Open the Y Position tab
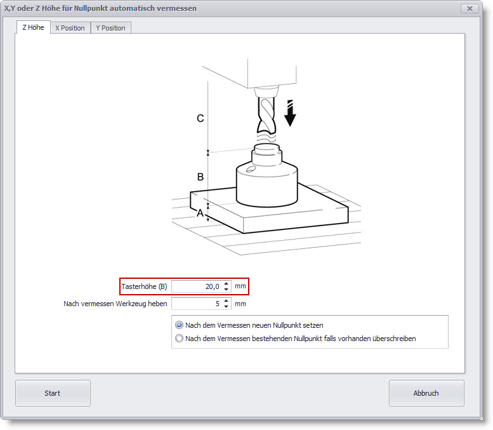 pyautogui.click(x=110, y=28)
